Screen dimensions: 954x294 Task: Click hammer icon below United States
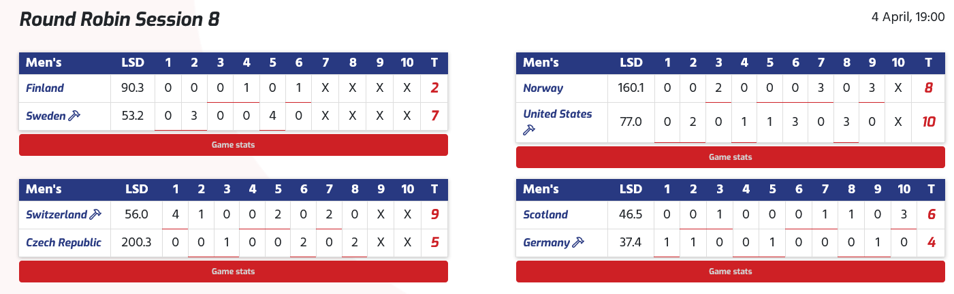529,129
